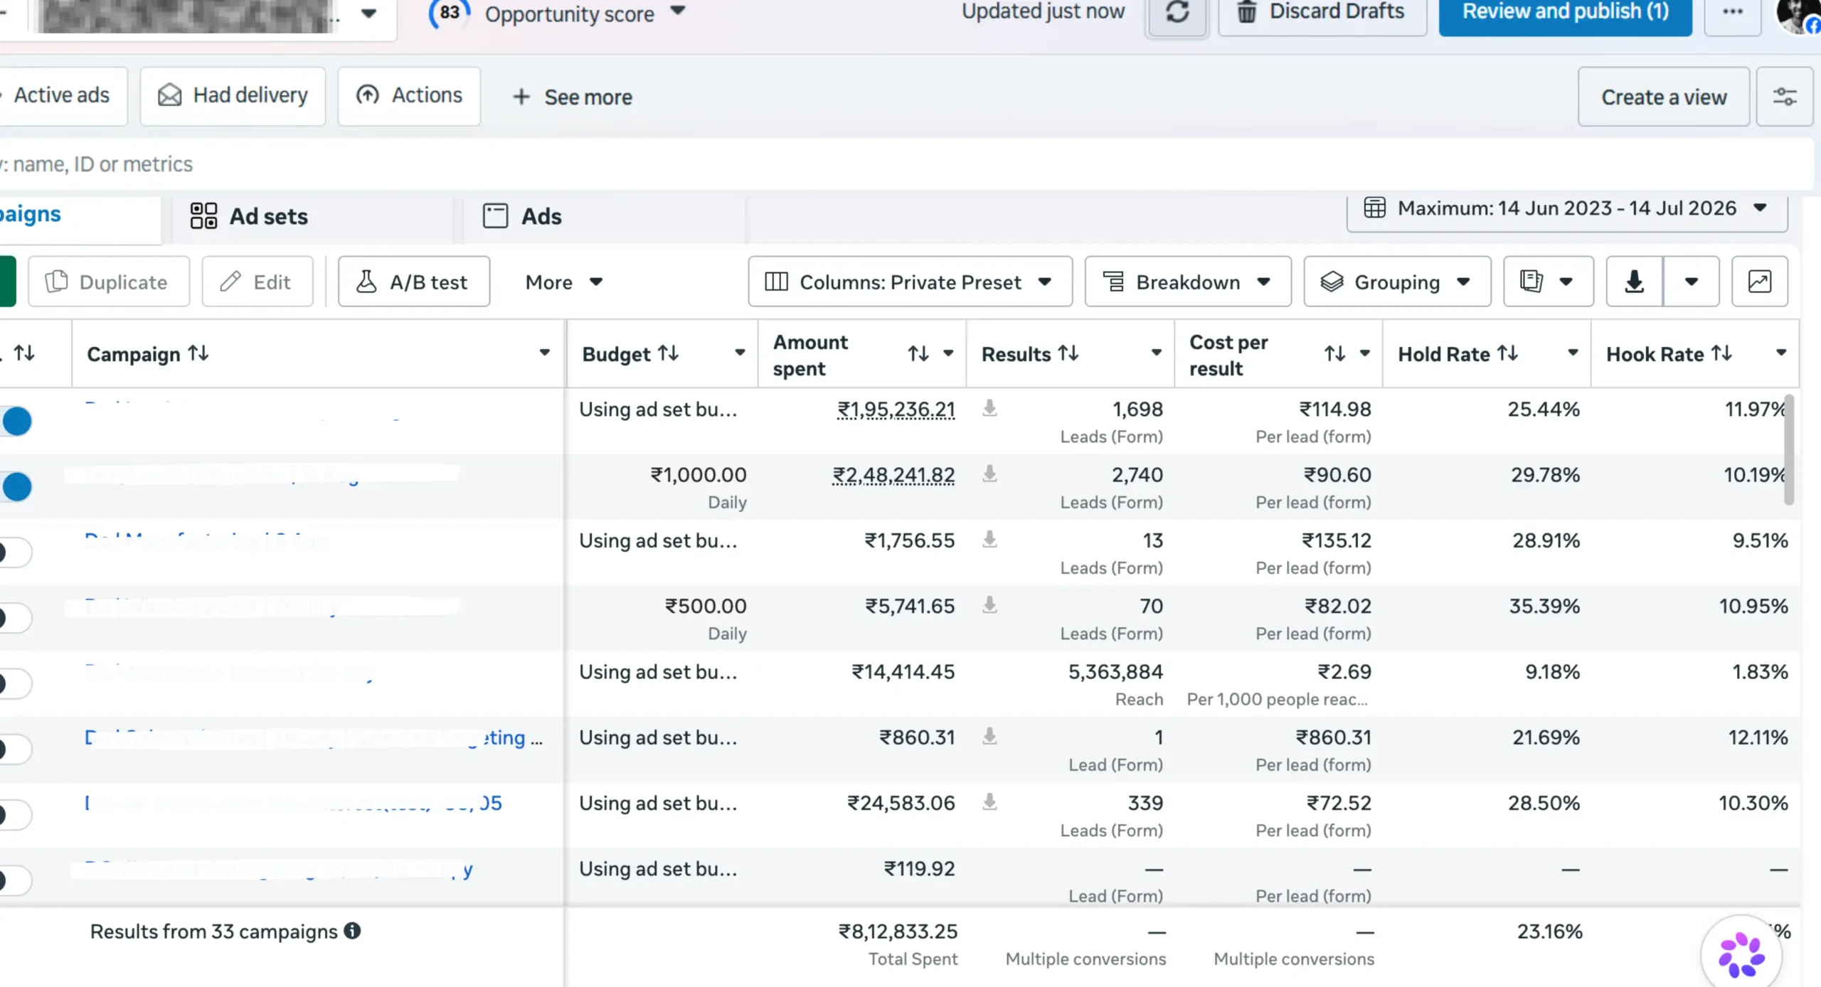Viewport: 1821px width, 987px height.
Task: Expand the Columns: Private Preset dropdown
Action: pyautogui.click(x=910, y=282)
